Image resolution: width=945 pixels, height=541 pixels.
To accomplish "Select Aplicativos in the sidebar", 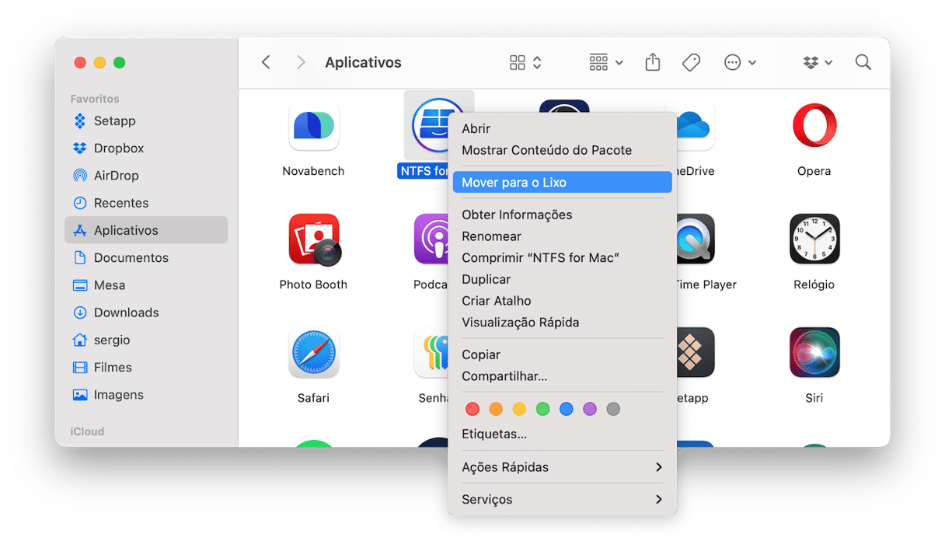I will 146,230.
